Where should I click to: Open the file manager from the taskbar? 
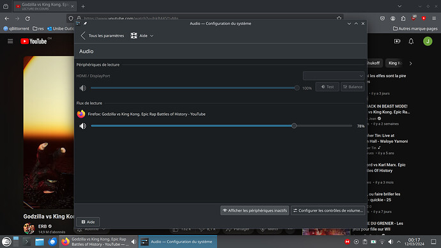coord(40,242)
